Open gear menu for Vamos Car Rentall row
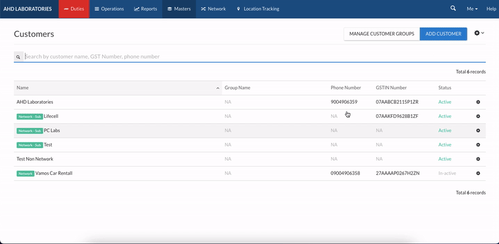The height and width of the screenshot is (244, 499). coord(478,173)
